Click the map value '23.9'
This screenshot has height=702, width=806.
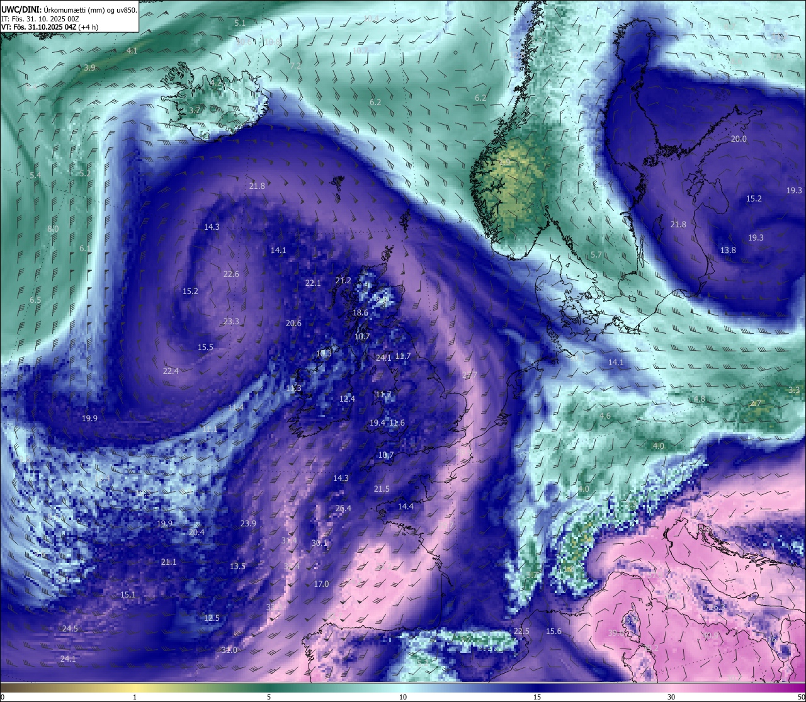(x=248, y=523)
